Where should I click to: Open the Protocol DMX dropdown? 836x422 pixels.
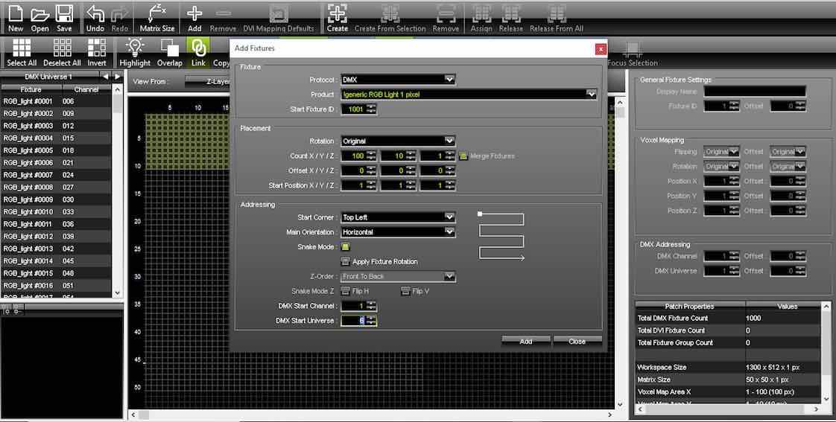pyautogui.click(x=398, y=80)
